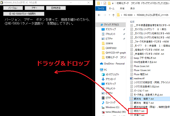Open the 表示 ribbon tab

coord(133,8)
